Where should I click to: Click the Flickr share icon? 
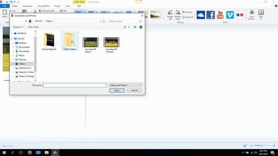click(240, 15)
